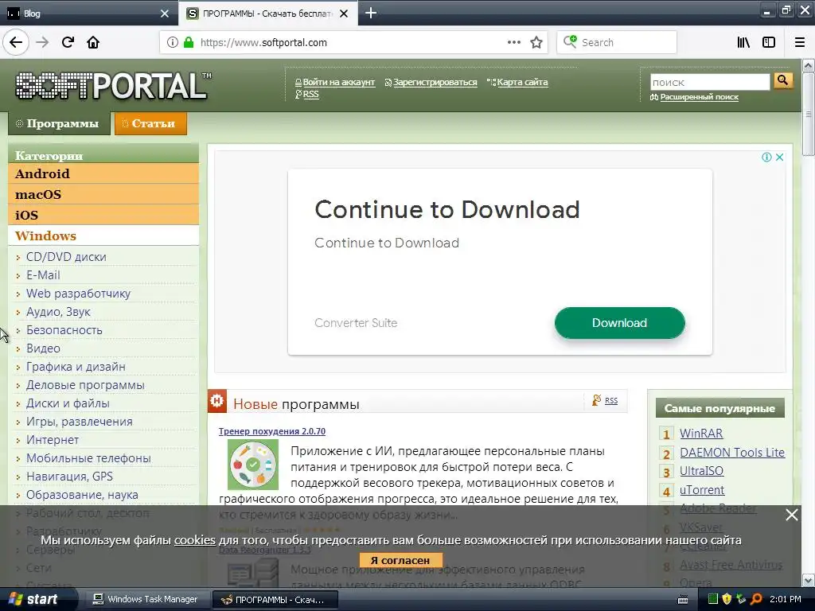
Task: Click Зарегистрироваться link
Action: click(435, 82)
